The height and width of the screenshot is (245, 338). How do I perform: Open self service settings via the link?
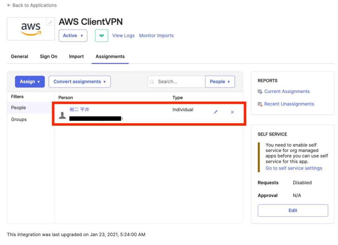tap(294, 168)
